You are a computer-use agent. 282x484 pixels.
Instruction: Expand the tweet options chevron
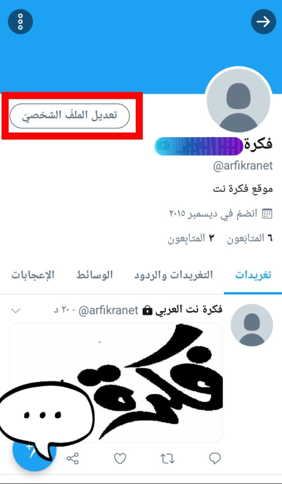(x=16, y=311)
